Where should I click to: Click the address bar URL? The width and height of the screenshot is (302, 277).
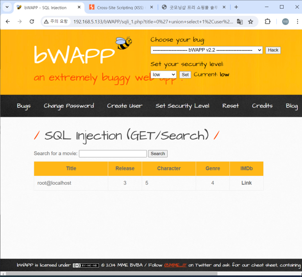click(153, 21)
